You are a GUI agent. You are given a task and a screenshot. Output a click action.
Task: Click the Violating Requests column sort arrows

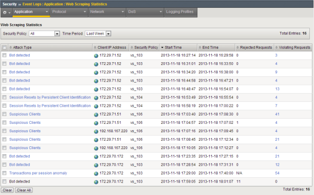pos(276,48)
